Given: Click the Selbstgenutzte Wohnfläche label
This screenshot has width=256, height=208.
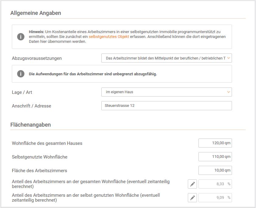Looking at the screenshot, I should coord(40,157).
